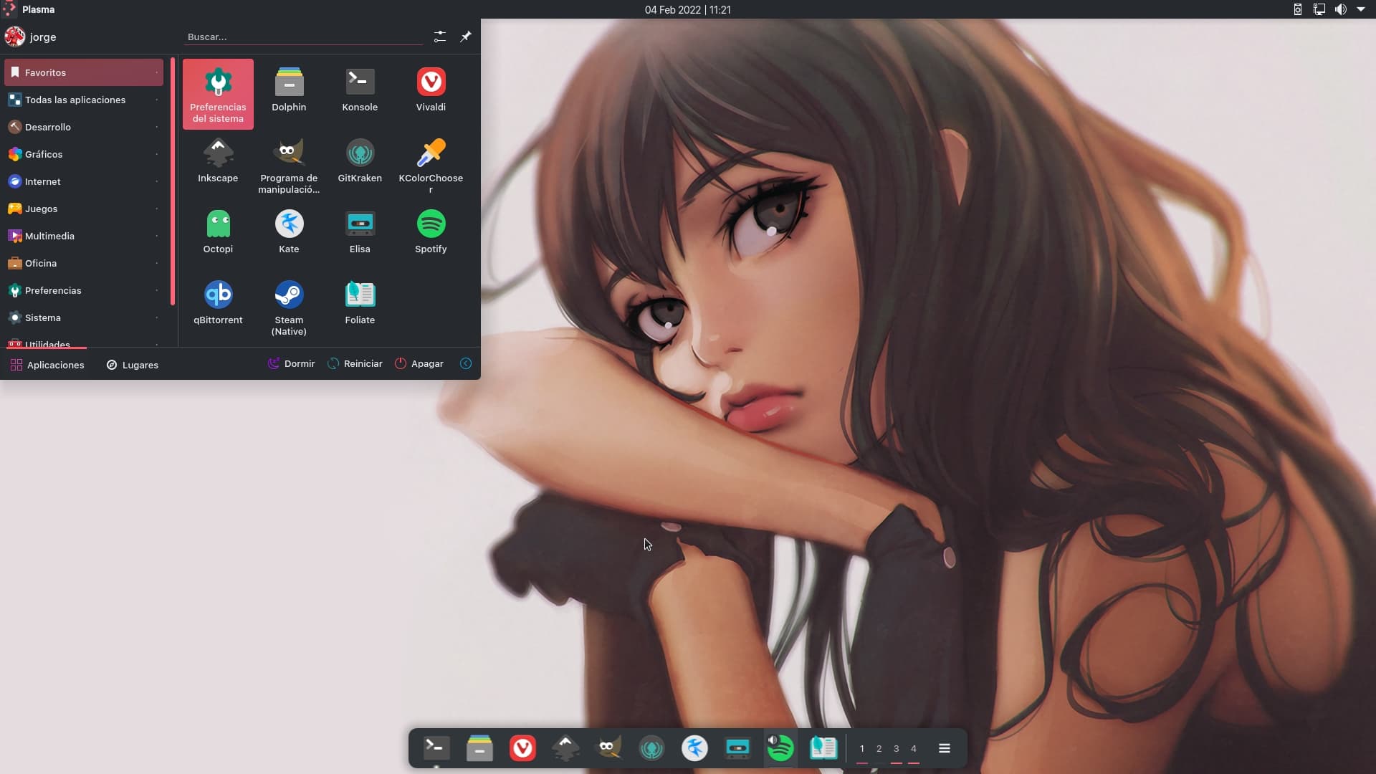Click GIMP icon in the dock
This screenshot has width=1376, height=774.
pos(608,748)
